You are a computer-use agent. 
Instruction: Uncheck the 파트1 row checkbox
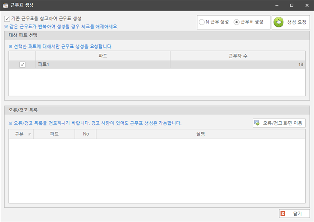[x=22, y=65]
